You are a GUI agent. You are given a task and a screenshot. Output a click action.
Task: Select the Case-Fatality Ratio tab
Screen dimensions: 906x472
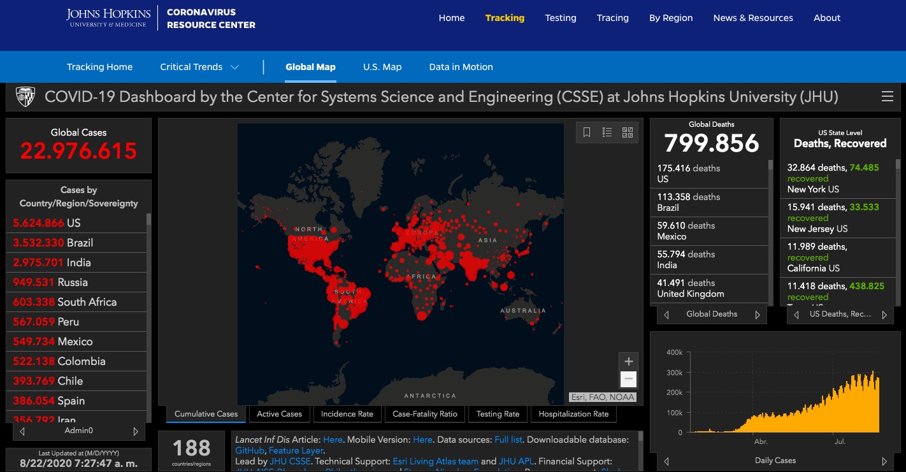click(x=425, y=414)
